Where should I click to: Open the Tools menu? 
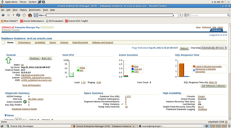pyautogui.click(x=45, y=10)
